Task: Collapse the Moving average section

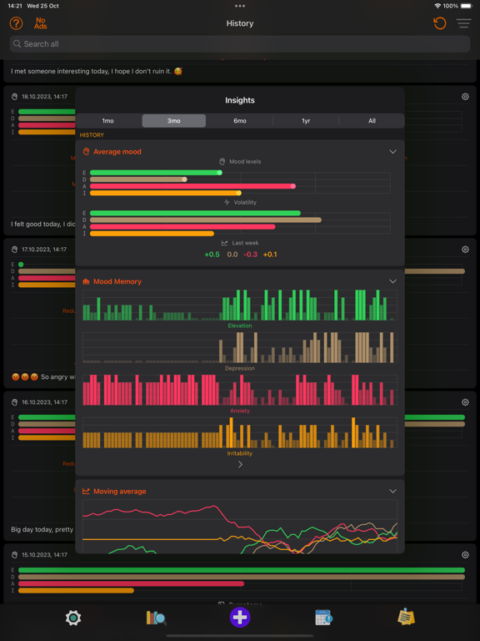Action: pos(392,491)
